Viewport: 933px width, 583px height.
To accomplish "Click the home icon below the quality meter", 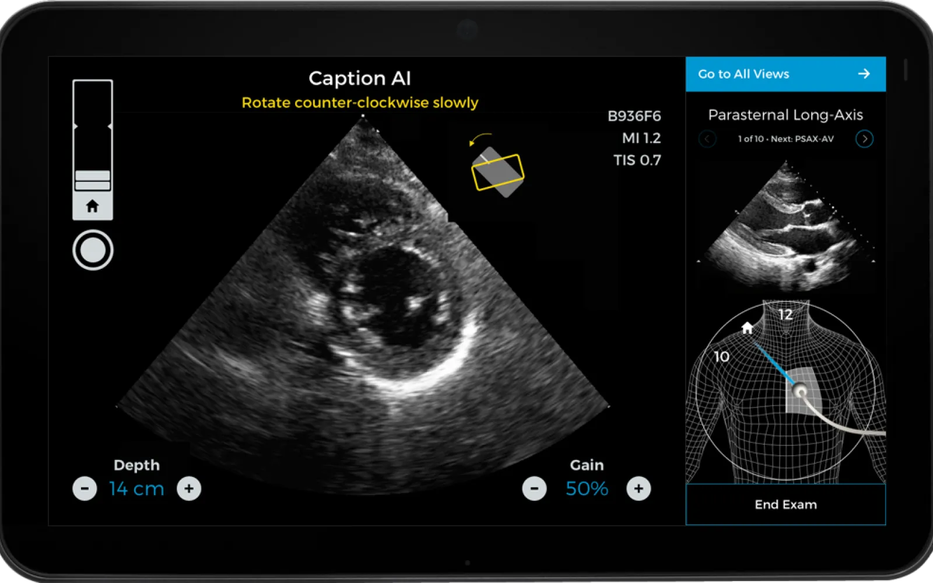I will coord(92,206).
